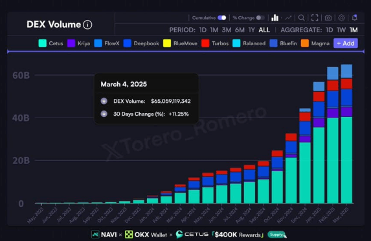Set aggregate to 1M
Viewport: 371px width, 241px height.
(x=354, y=30)
